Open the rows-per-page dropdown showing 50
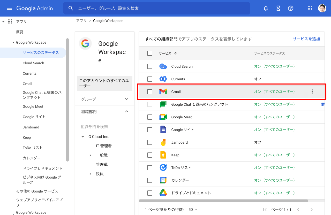Viewport: 331px width, 215px height. (x=193, y=210)
